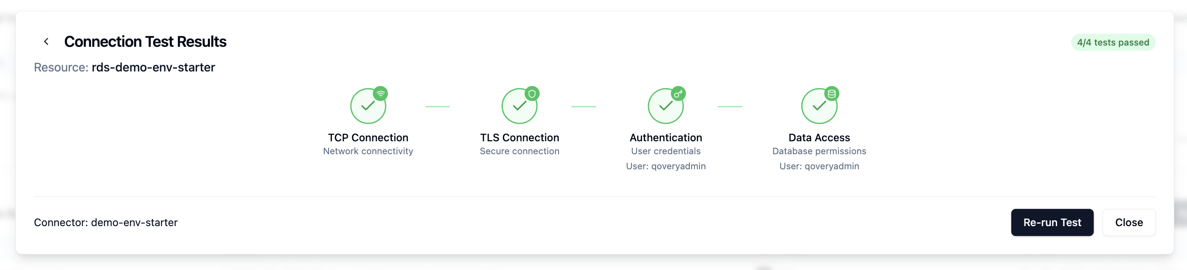Viewport: 1187px width, 270px height.
Task: Select the Data Access step label
Action: 819,137
